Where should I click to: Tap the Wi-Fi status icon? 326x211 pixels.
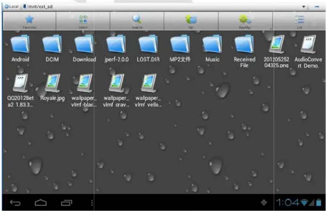coord(305,202)
